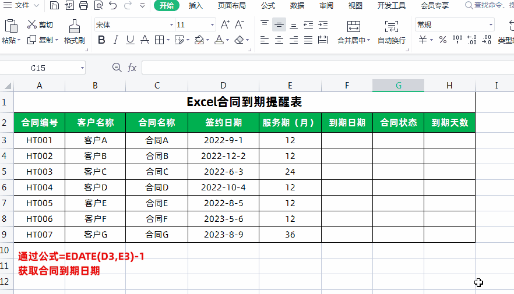Center text horizontally
Image resolution: width=514 pixels, height=294 pixels.
point(279,40)
